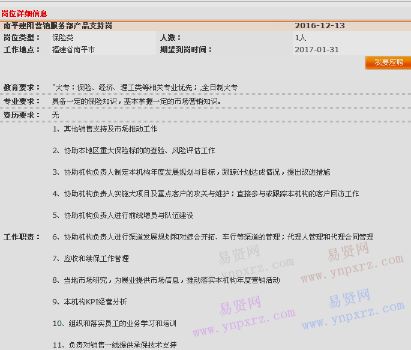Click the 1人 headcount value
The image size is (411, 350).
click(301, 38)
